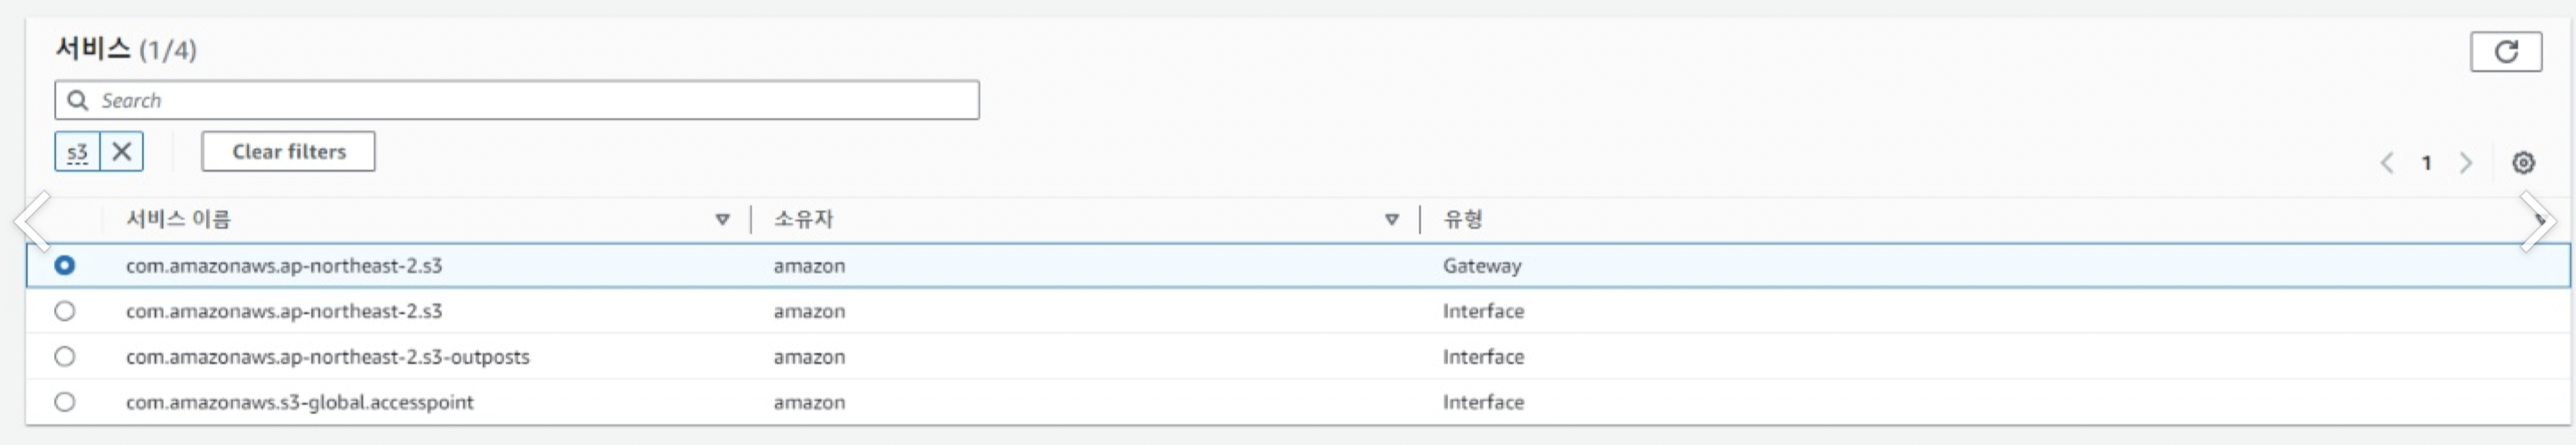Click Interface cell in s3-outposts row

point(1483,356)
